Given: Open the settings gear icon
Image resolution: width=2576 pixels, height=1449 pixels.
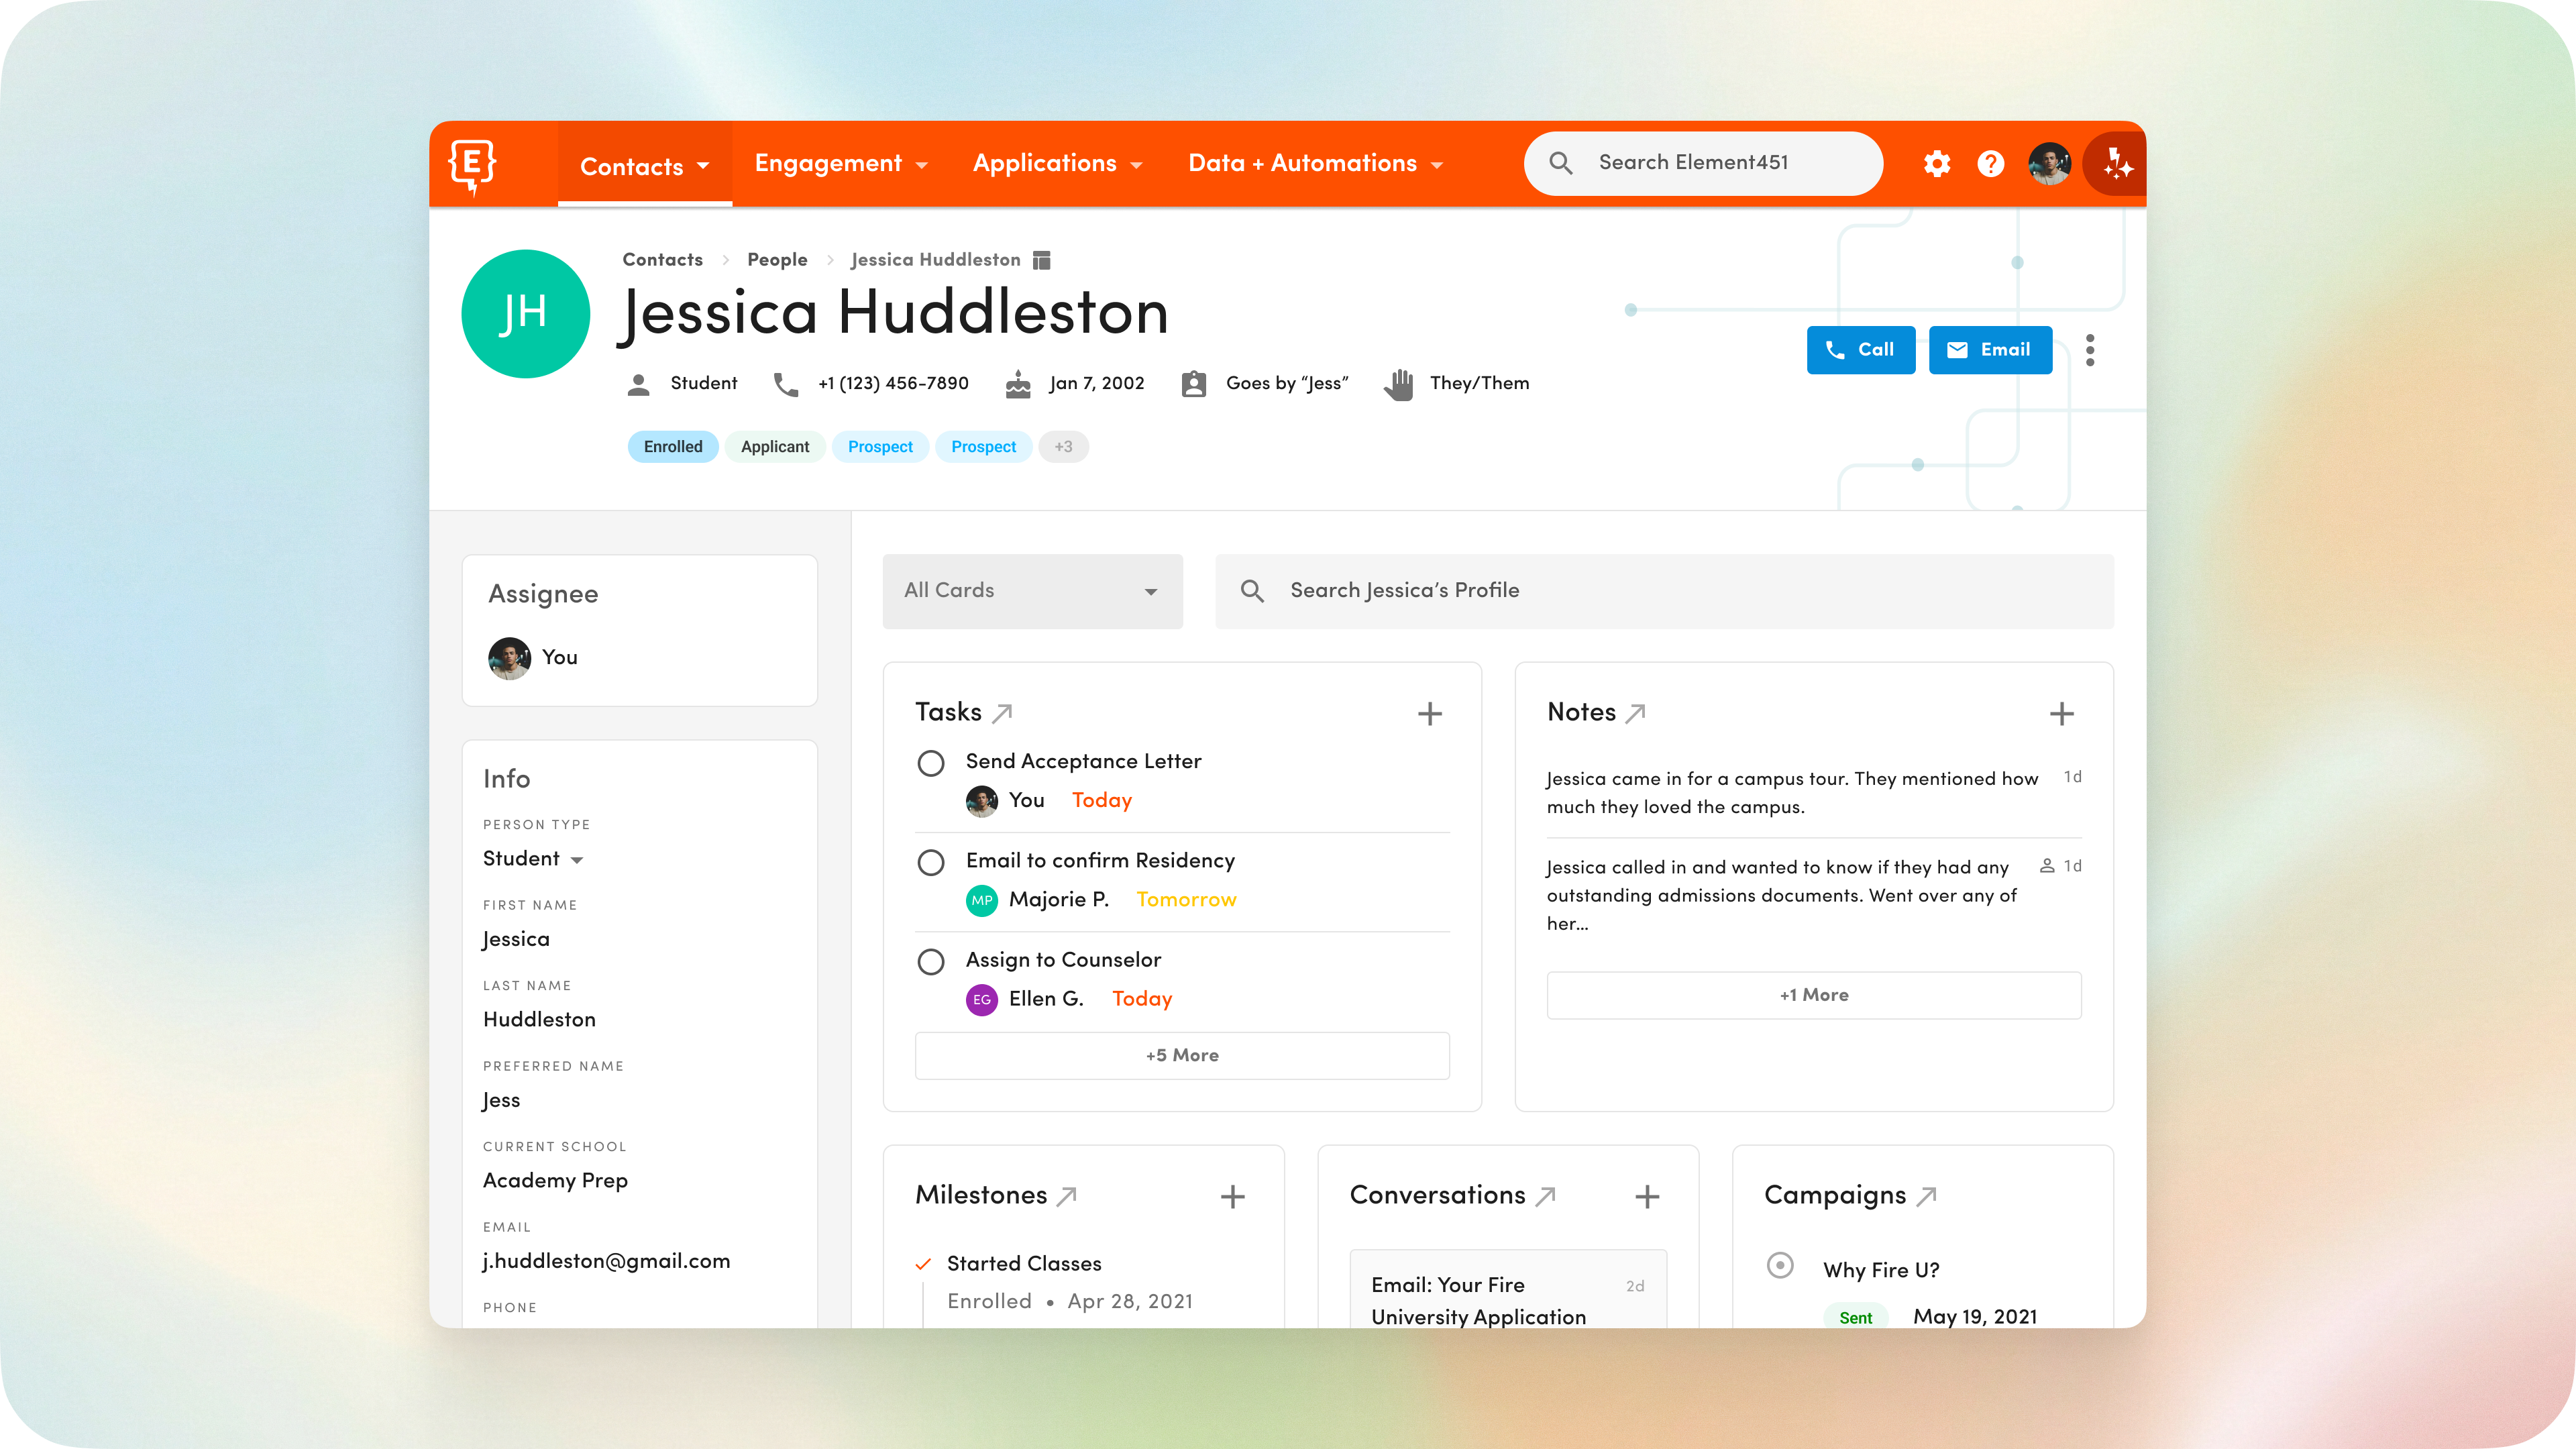Looking at the screenshot, I should pyautogui.click(x=1936, y=164).
